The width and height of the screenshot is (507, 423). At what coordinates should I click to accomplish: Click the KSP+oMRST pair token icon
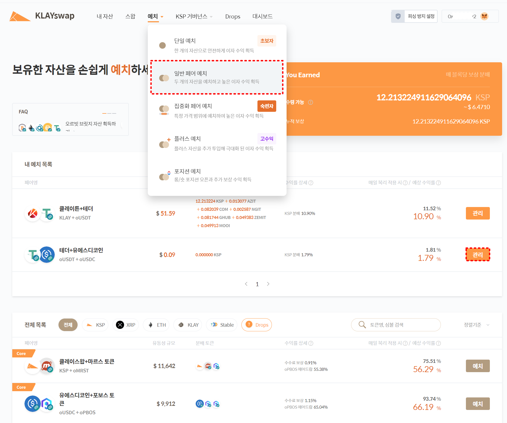click(x=39, y=366)
